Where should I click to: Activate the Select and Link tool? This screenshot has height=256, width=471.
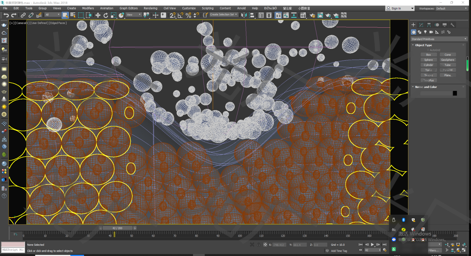tap(23, 15)
